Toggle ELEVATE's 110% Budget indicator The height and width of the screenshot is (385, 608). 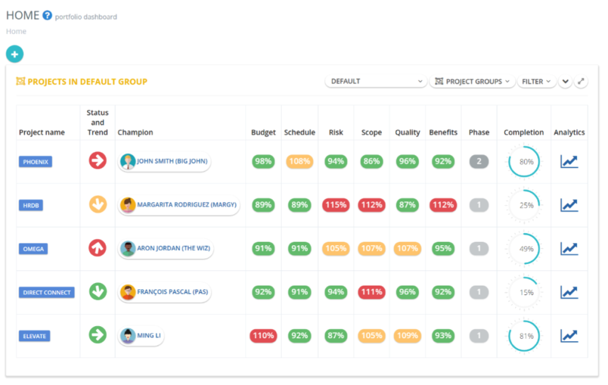262,336
